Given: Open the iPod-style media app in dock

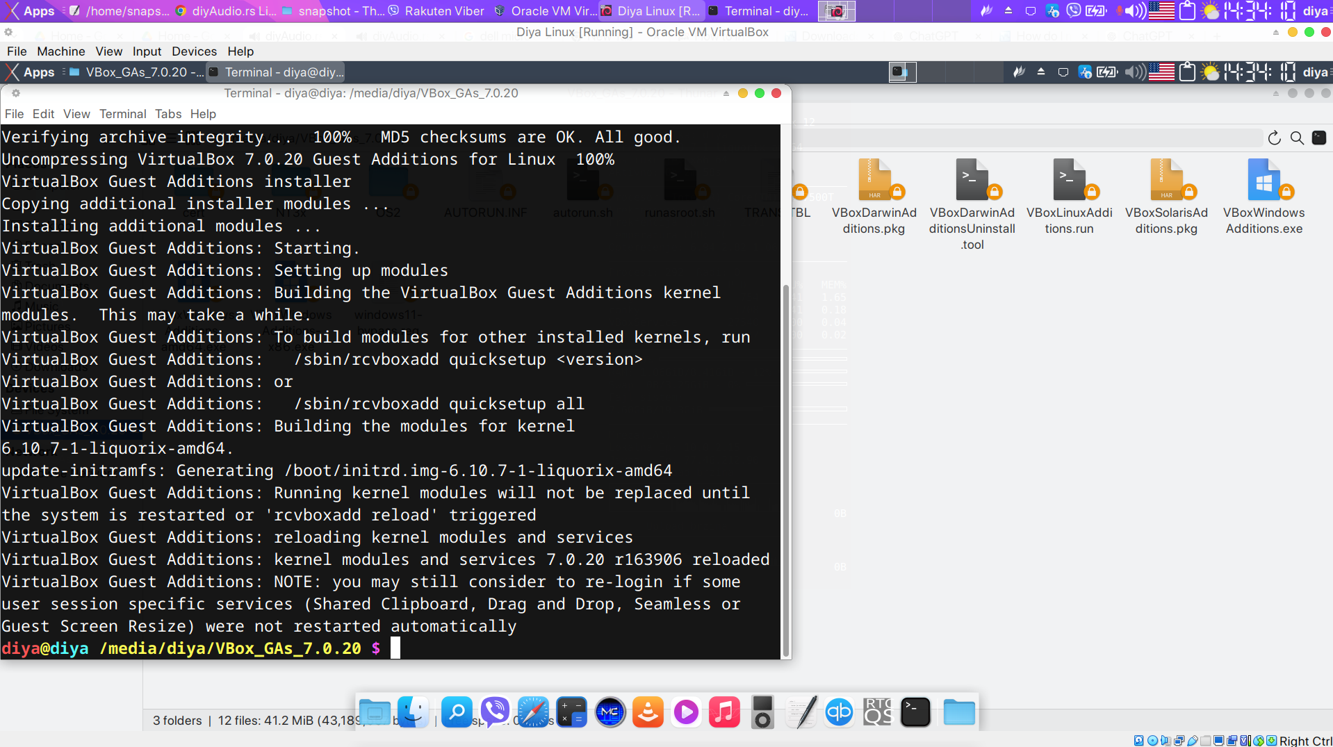Looking at the screenshot, I should 762,712.
